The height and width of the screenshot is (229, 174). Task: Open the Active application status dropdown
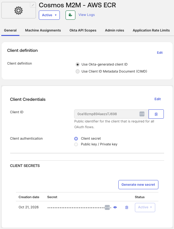[49, 15]
